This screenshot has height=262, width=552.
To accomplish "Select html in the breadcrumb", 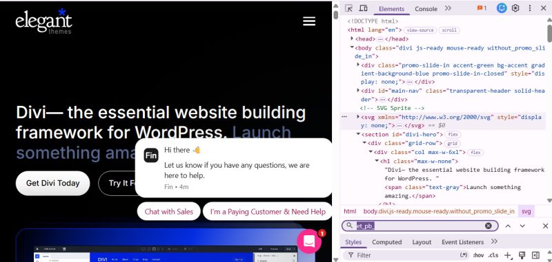I will pyautogui.click(x=350, y=211).
